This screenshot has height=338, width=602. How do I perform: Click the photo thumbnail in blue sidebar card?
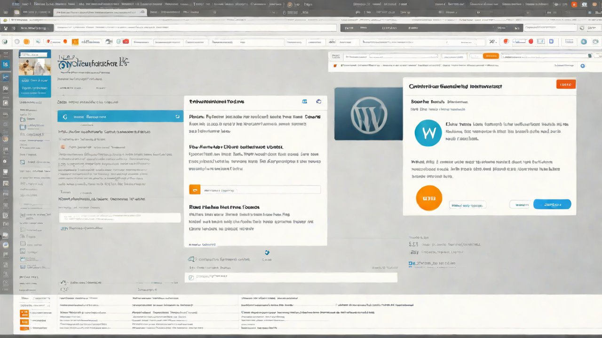point(34,66)
